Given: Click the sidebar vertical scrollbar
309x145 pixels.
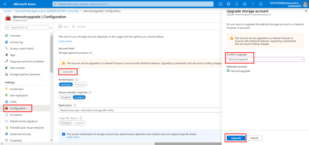Looking at the screenshot, I should click(x=51, y=54).
